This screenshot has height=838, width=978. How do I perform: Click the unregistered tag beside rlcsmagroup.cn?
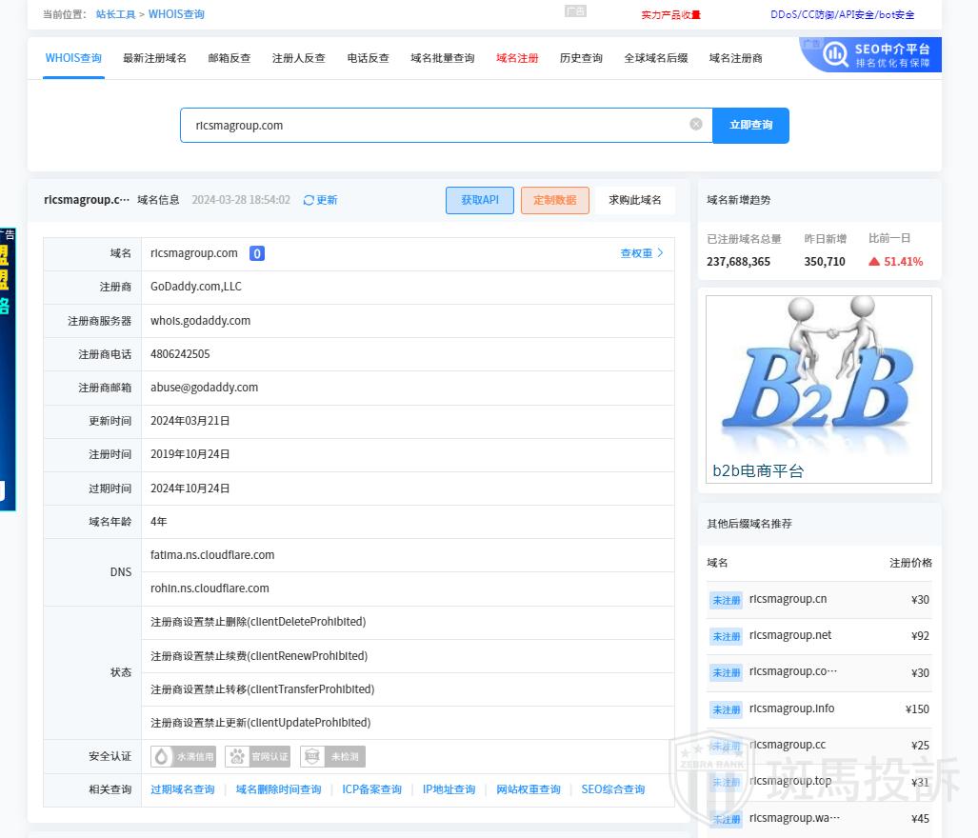tap(726, 600)
